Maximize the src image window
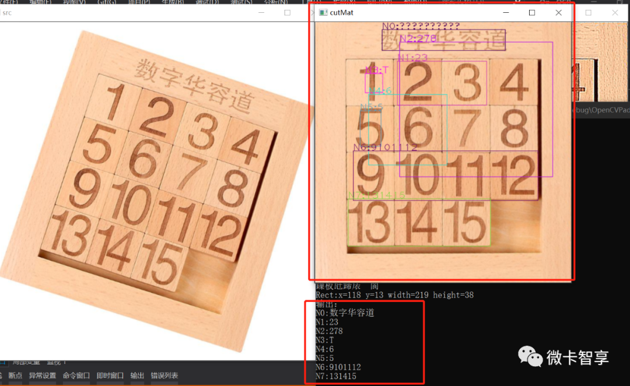Viewport: 630px width, 386px height. (x=287, y=12)
